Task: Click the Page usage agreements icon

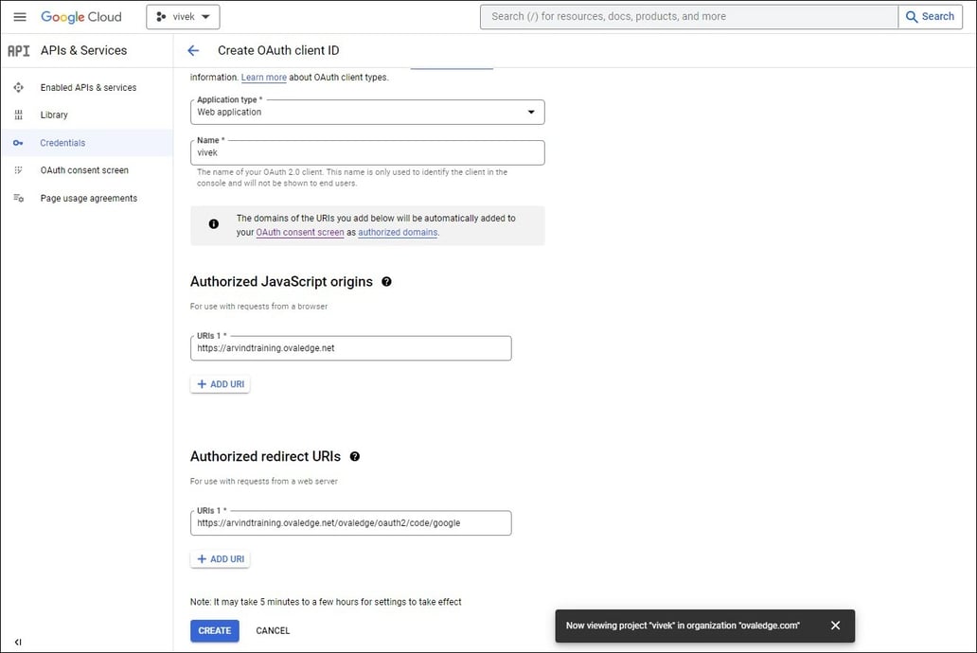Action: click(x=19, y=198)
